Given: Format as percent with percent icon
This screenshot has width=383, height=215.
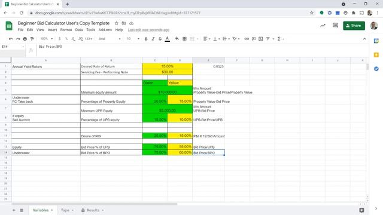Looking at the screenshot, I should click(x=66, y=39).
